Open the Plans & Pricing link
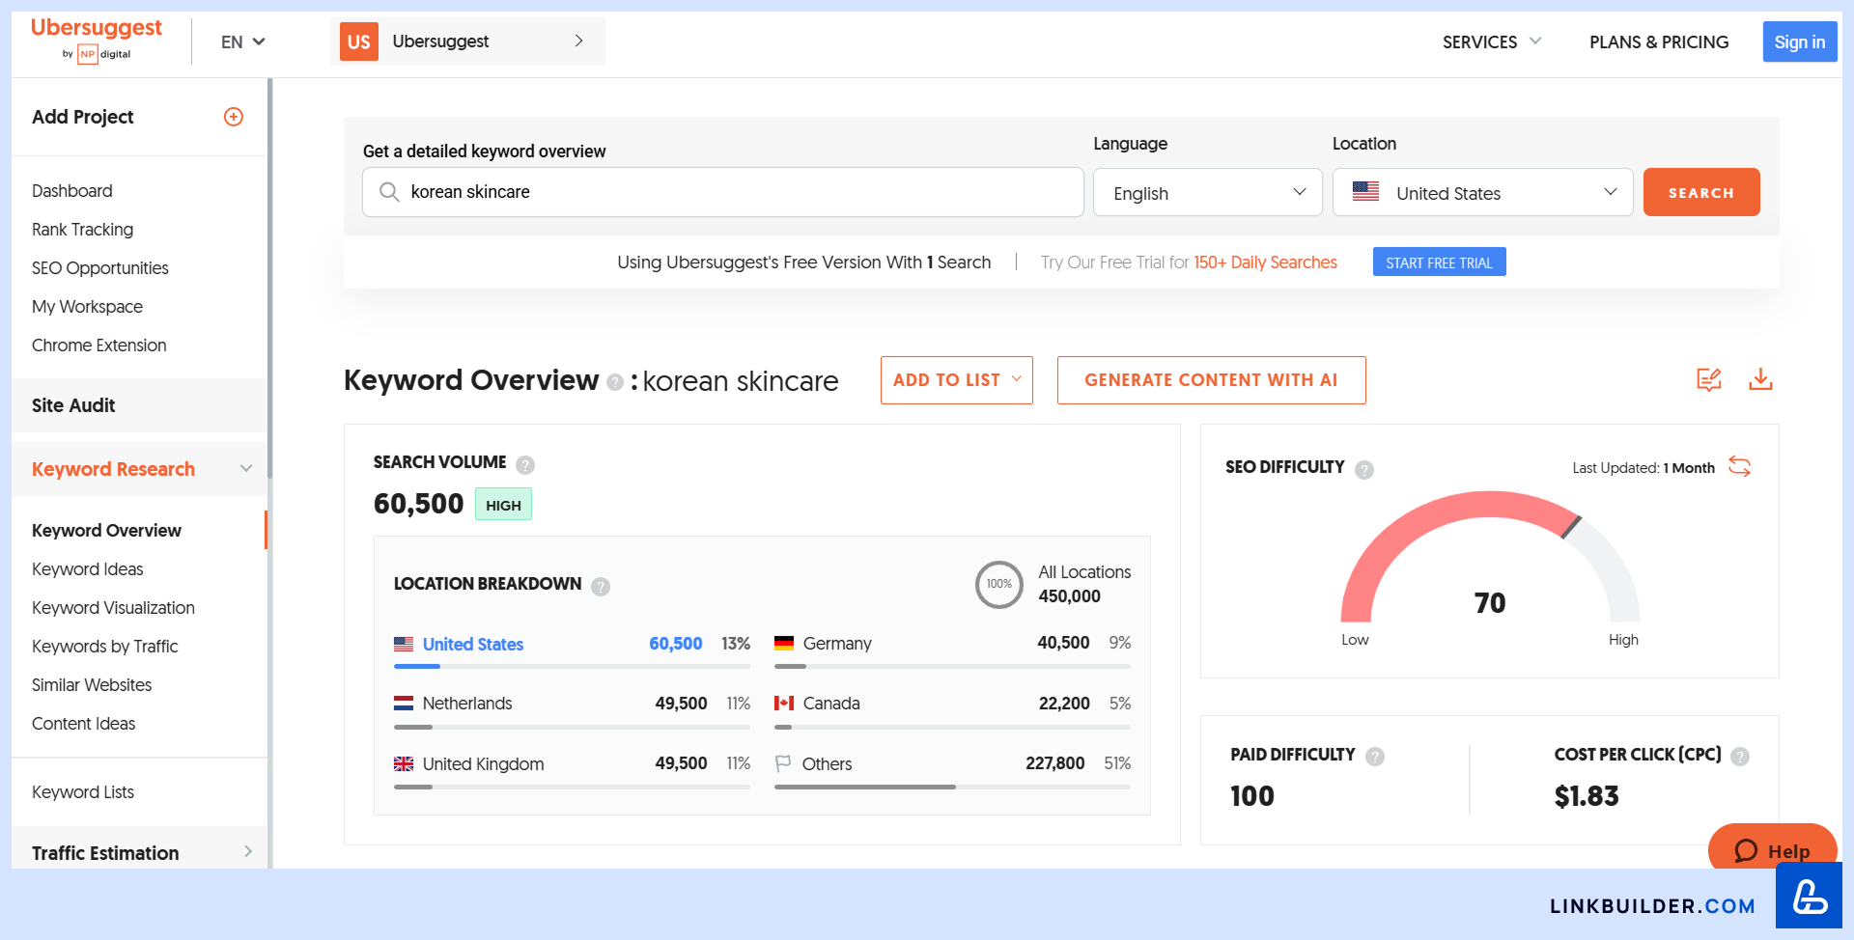 (x=1659, y=42)
